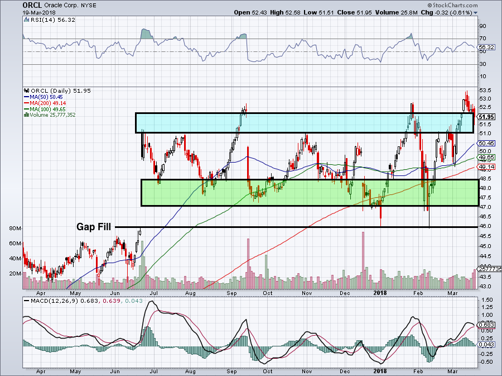
Task: Click the black line icon before MACD(12,26,9)
Action: coord(27,301)
